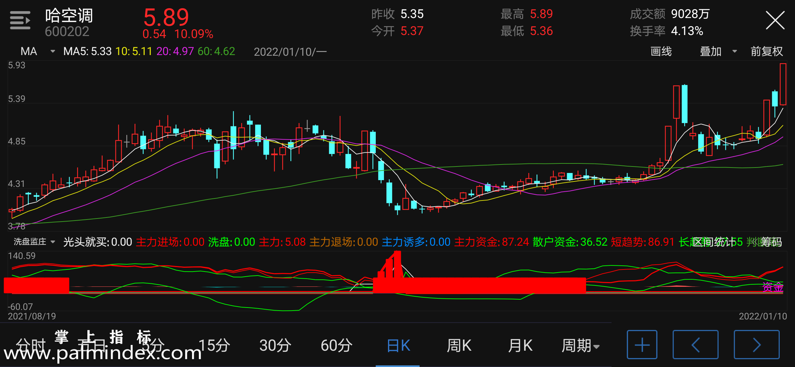Click the 140.59 indicator axis label
Image resolution: width=795 pixels, height=367 pixels.
tap(22, 256)
